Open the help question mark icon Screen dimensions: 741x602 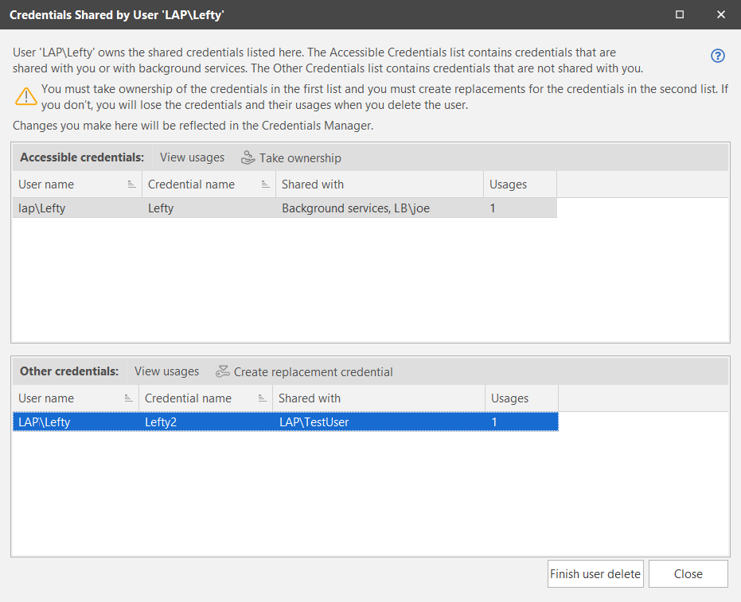(x=717, y=56)
